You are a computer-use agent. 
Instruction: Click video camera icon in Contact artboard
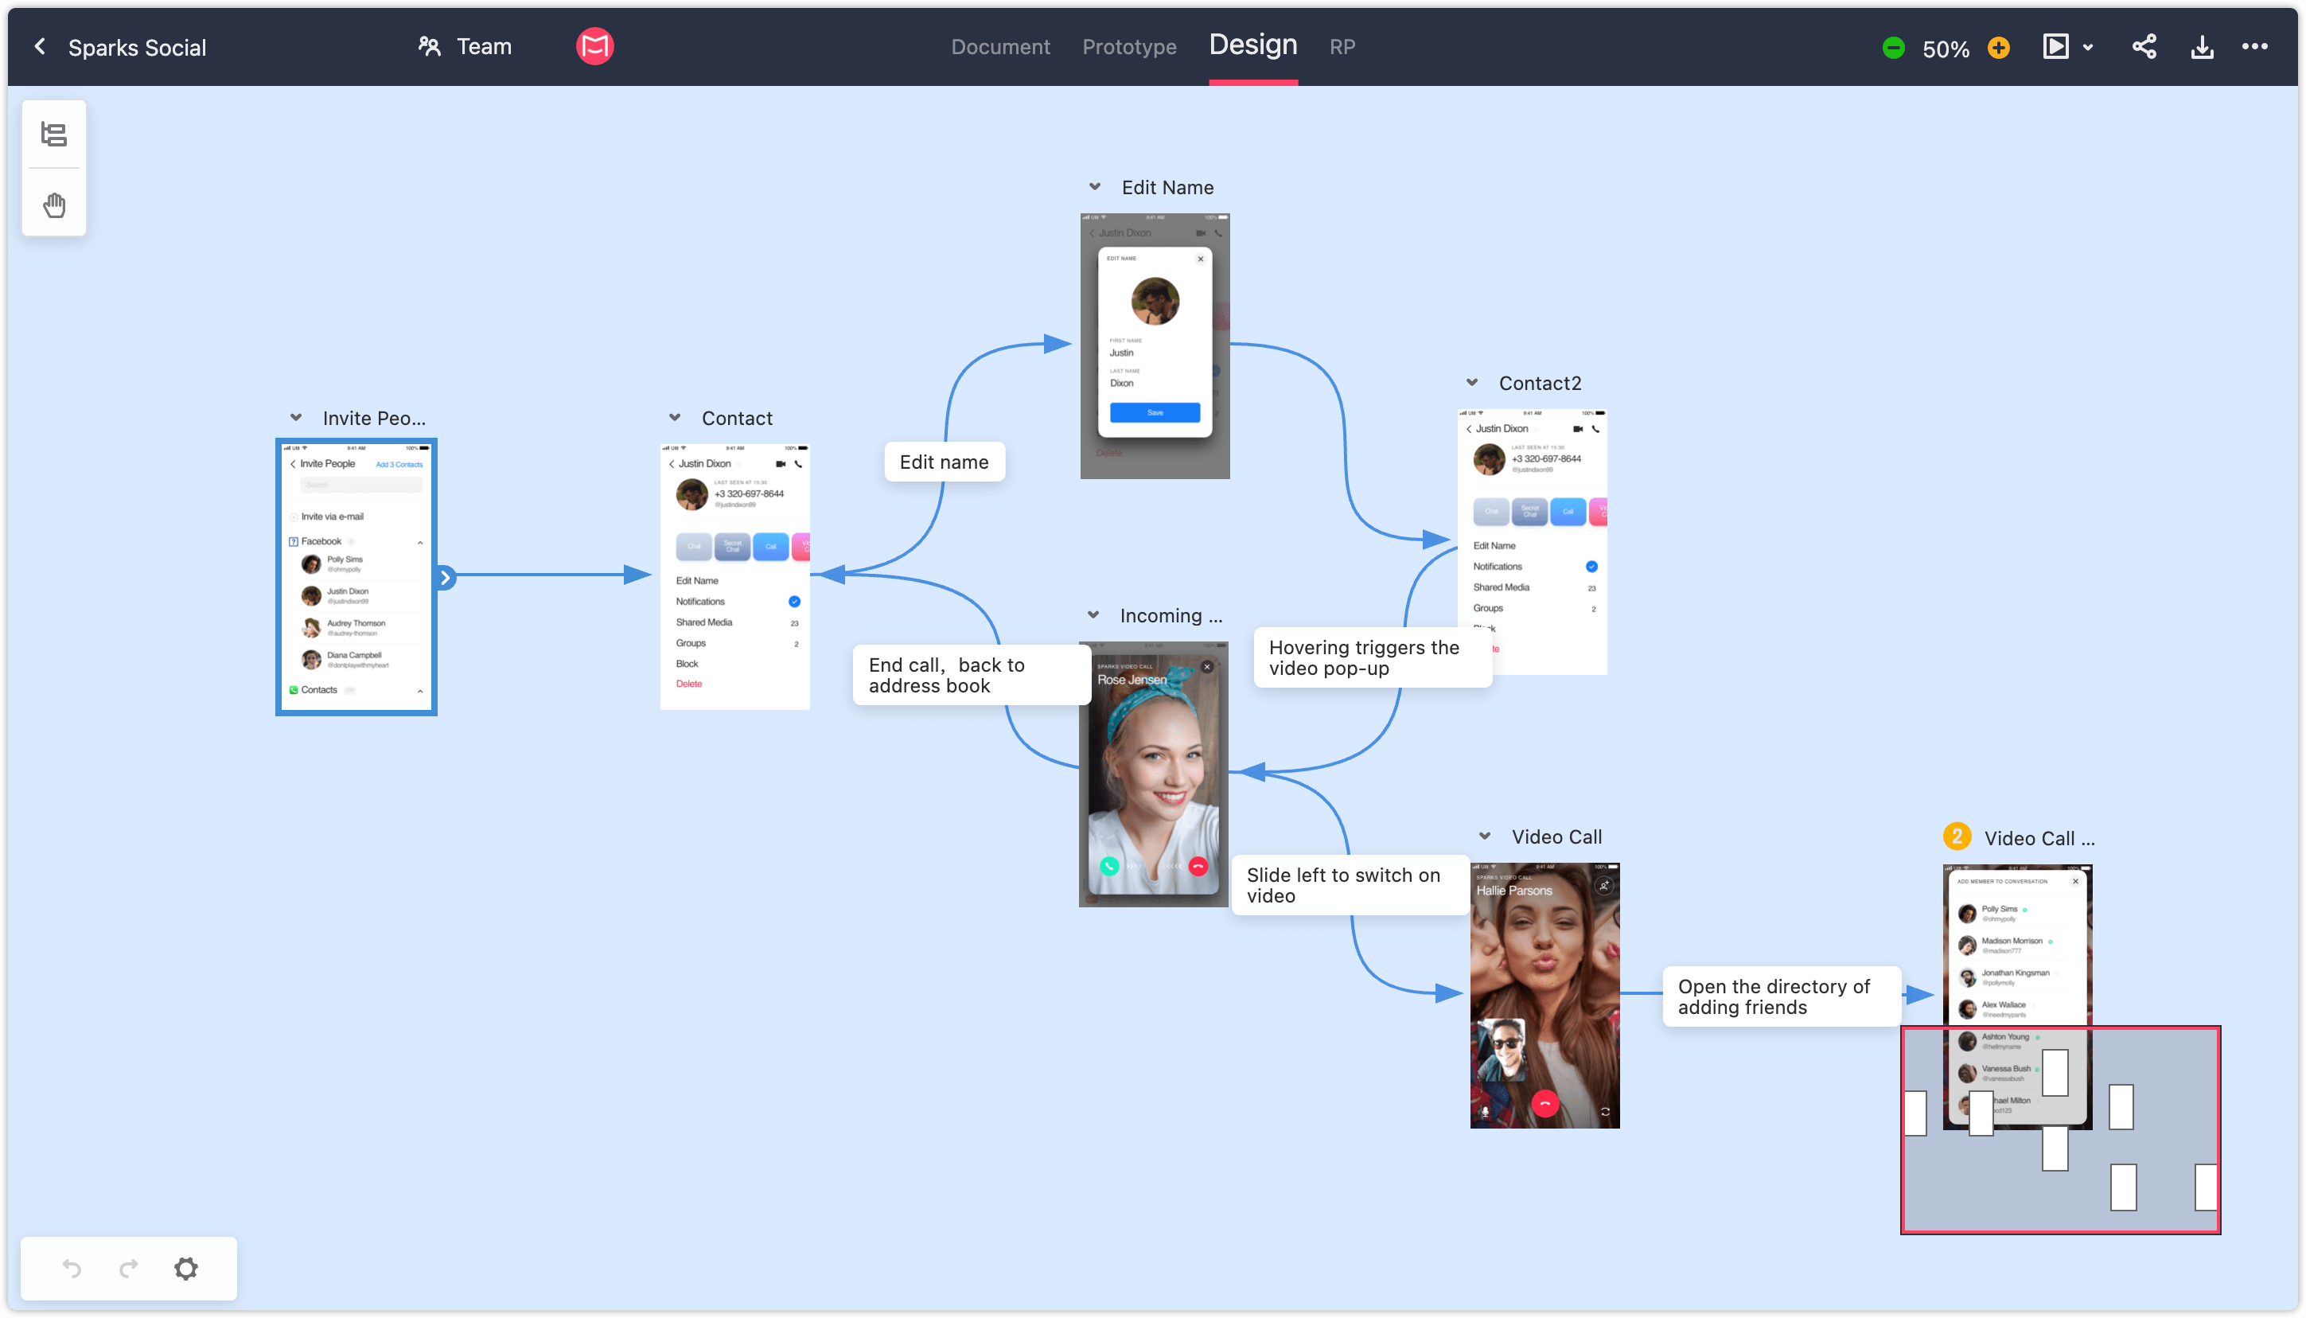tap(780, 464)
